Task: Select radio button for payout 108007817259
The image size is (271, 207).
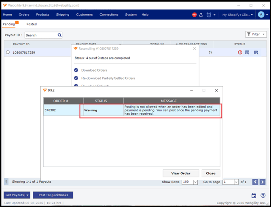Action: click(x=8, y=53)
